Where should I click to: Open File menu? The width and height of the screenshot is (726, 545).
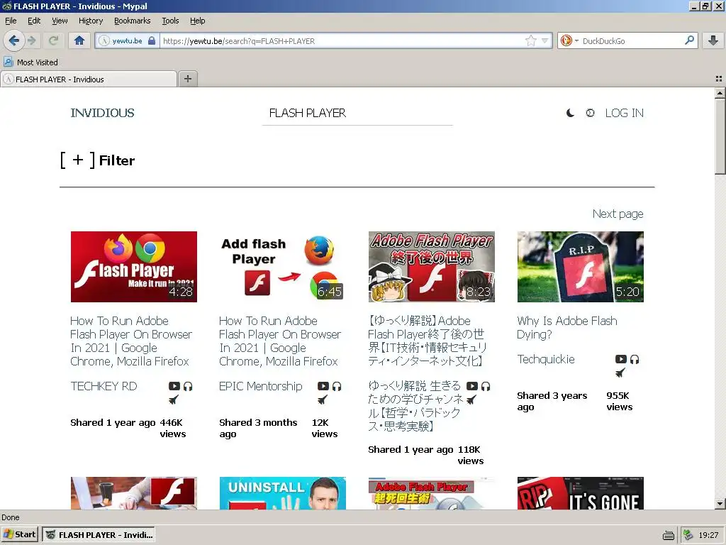[11, 21]
